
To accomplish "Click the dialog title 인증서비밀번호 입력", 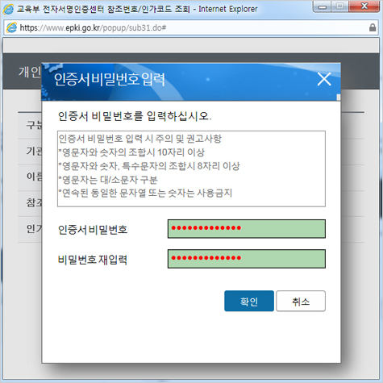I will pyautogui.click(x=110, y=80).
